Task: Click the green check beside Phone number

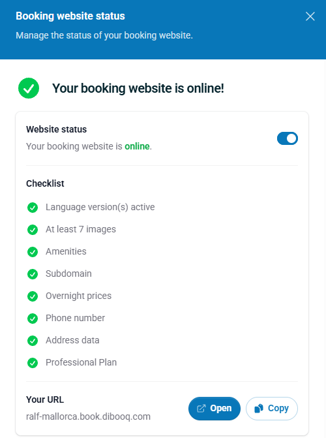Action: 33,319
